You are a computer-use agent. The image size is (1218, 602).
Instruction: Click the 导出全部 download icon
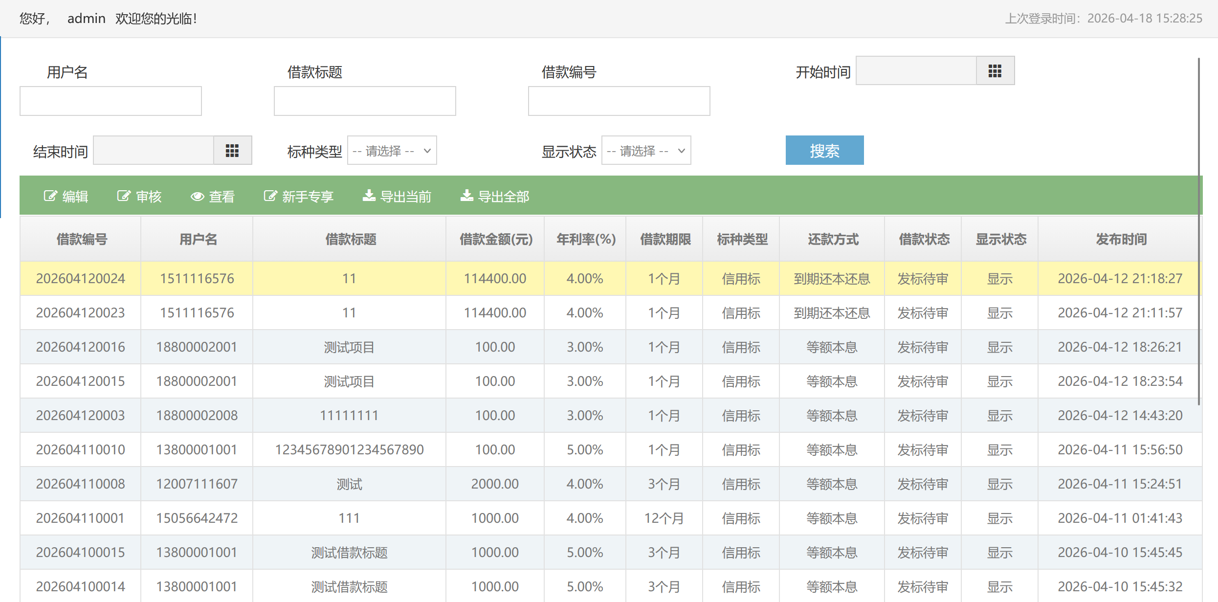pyautogui.click(x=467, y=196)
